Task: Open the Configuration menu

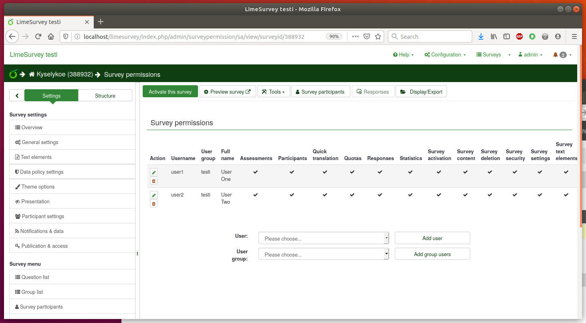Action: [x=445, y=55]
